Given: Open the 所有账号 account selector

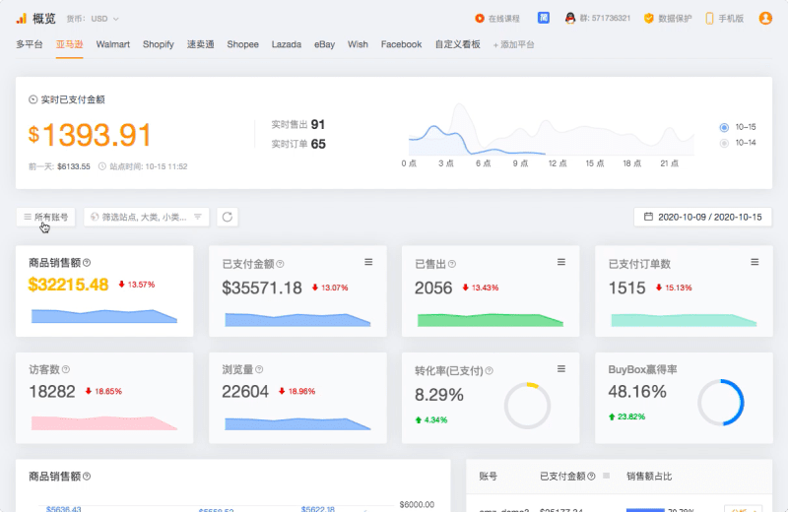Looking at the screenshot, I should 46,217.
